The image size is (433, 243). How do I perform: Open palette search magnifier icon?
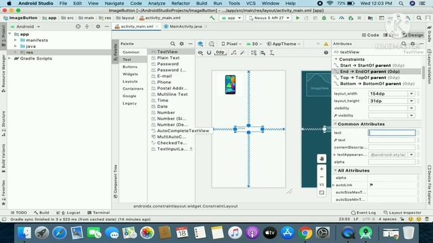[x=173, y=44]
